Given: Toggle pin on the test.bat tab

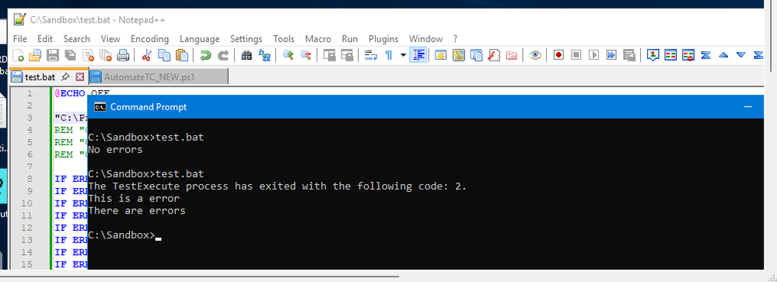Looking at the screenshot, I should point(65,77).
